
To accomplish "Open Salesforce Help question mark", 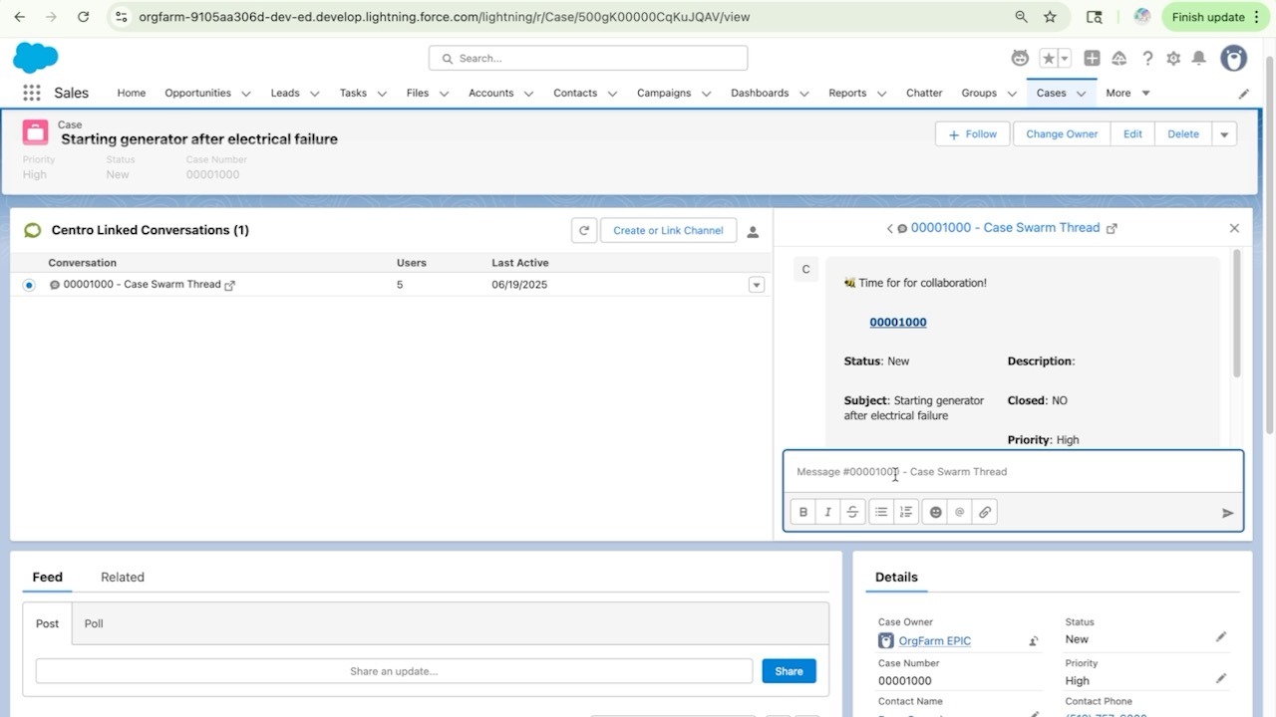I will point(1147,59).
